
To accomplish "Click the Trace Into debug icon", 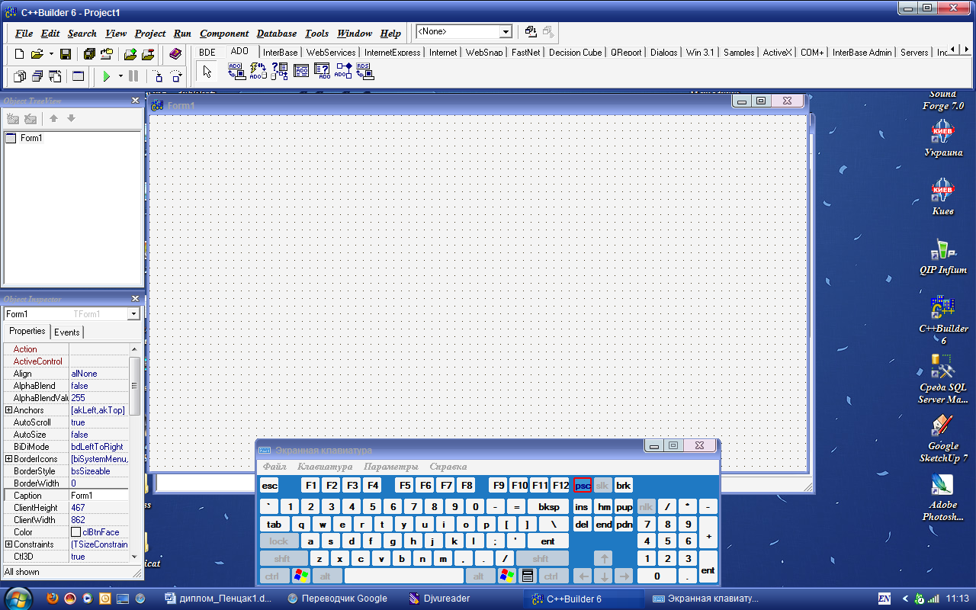I will coord(158,76).
